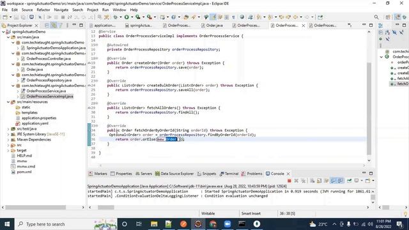Open File Explorer from the taskbar

(x=154, y=224)
